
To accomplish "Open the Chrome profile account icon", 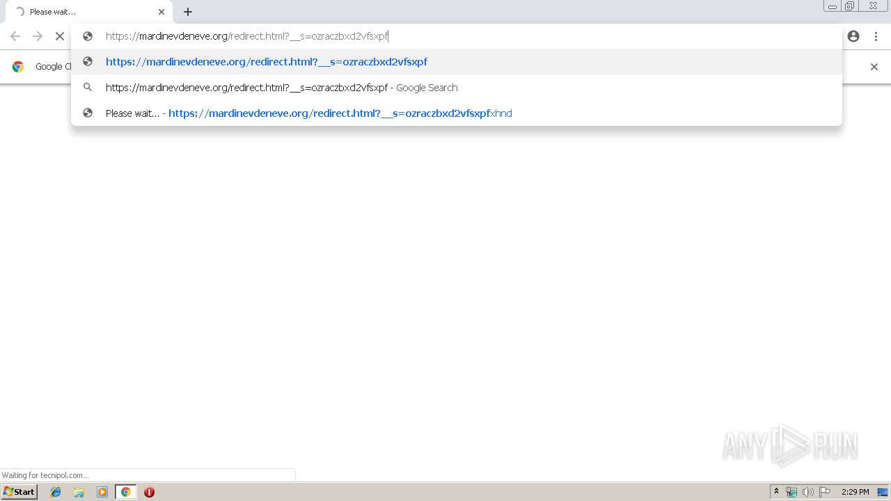I will pos(853,36).
